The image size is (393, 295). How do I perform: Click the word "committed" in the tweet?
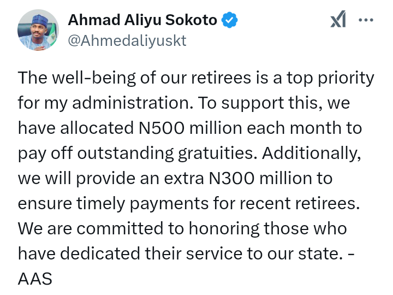click(130, 229)
